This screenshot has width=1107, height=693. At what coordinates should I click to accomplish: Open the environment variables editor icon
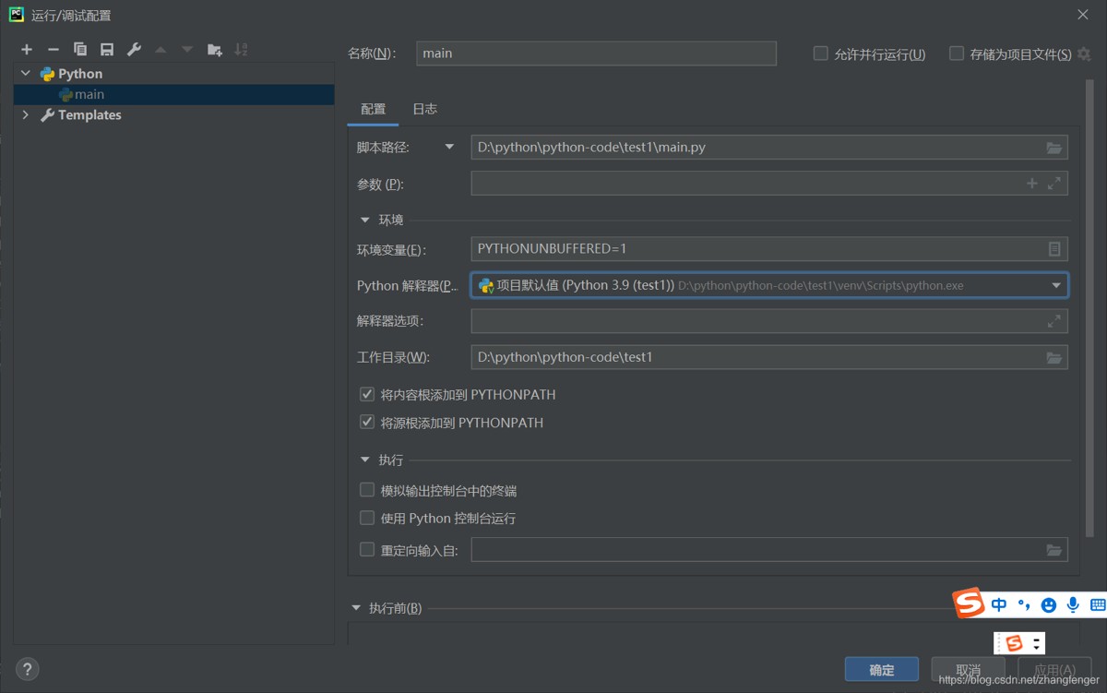coord(1053,249)
